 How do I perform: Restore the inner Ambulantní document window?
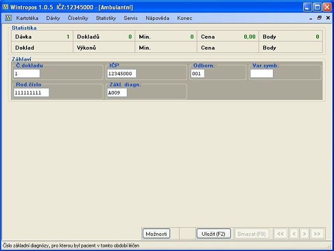click(319, 18)
